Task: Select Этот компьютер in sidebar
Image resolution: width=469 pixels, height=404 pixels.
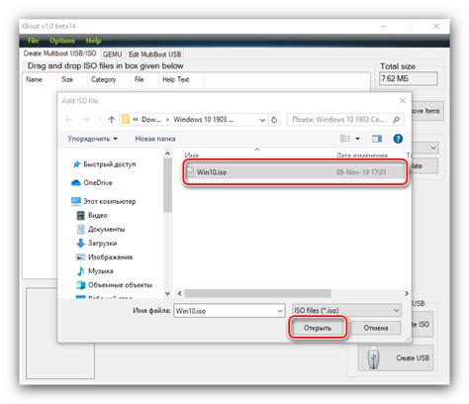Action: tap(104, 201)
